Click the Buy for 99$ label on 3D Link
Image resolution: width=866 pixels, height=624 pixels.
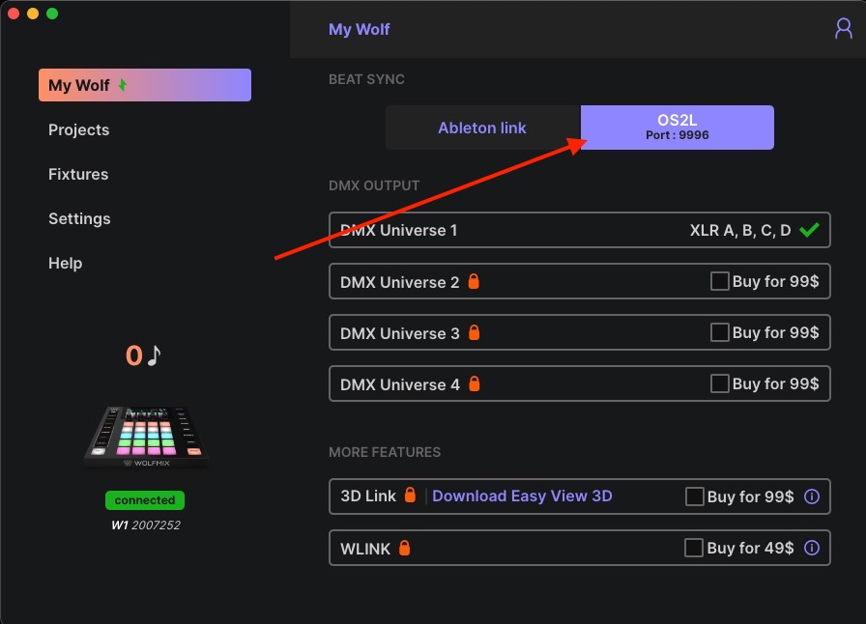coord(750,496)
